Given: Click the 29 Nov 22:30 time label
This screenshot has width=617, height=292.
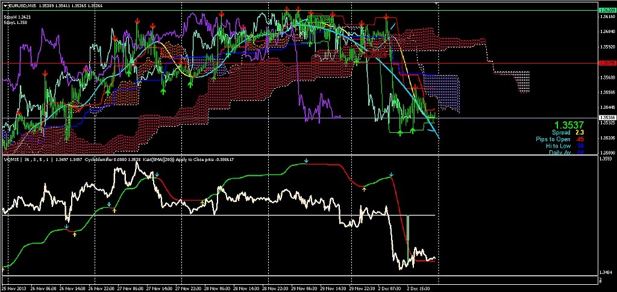Looking at the screenshot, I should (x=363, y=288).
